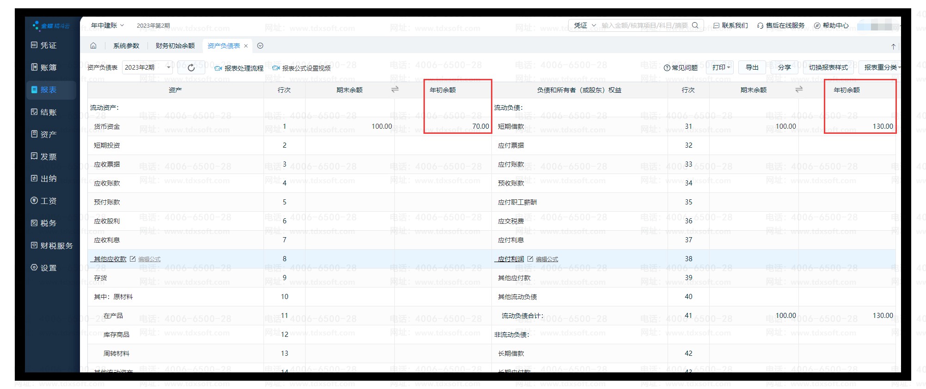Viewport: 926px width, 389px height.
Task: Click the edit formula icon beside 应付利润
Action: point(530,259)
